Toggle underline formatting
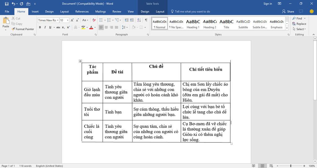The height and width of the screenshot is (168, 317). (x=50, y=27)
